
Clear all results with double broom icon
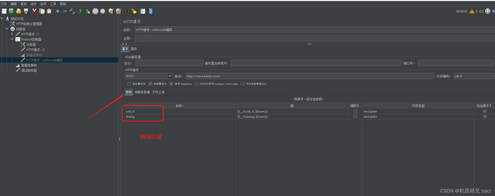[118, 11]
